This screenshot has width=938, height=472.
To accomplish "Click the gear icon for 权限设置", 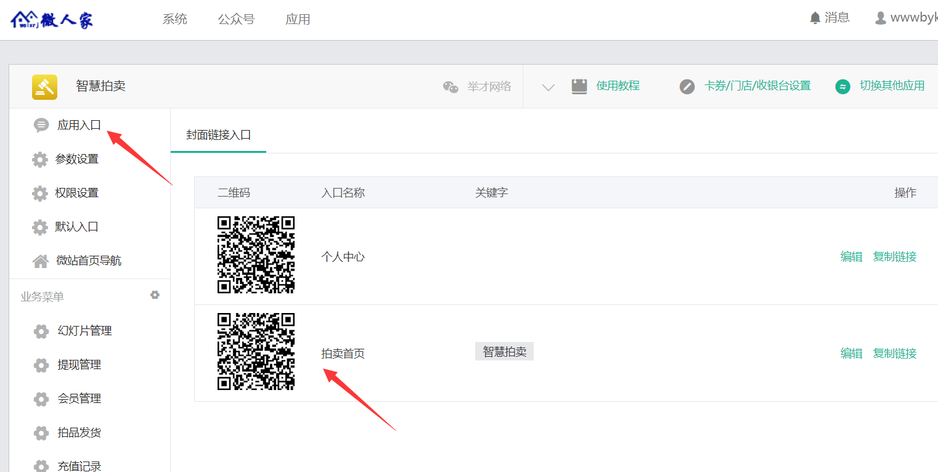I will tap(40, 193).
